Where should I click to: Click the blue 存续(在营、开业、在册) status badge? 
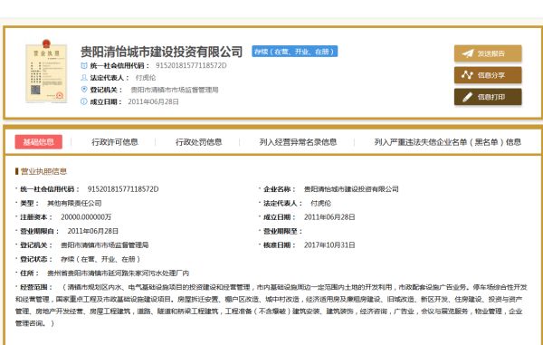point(295,52)
